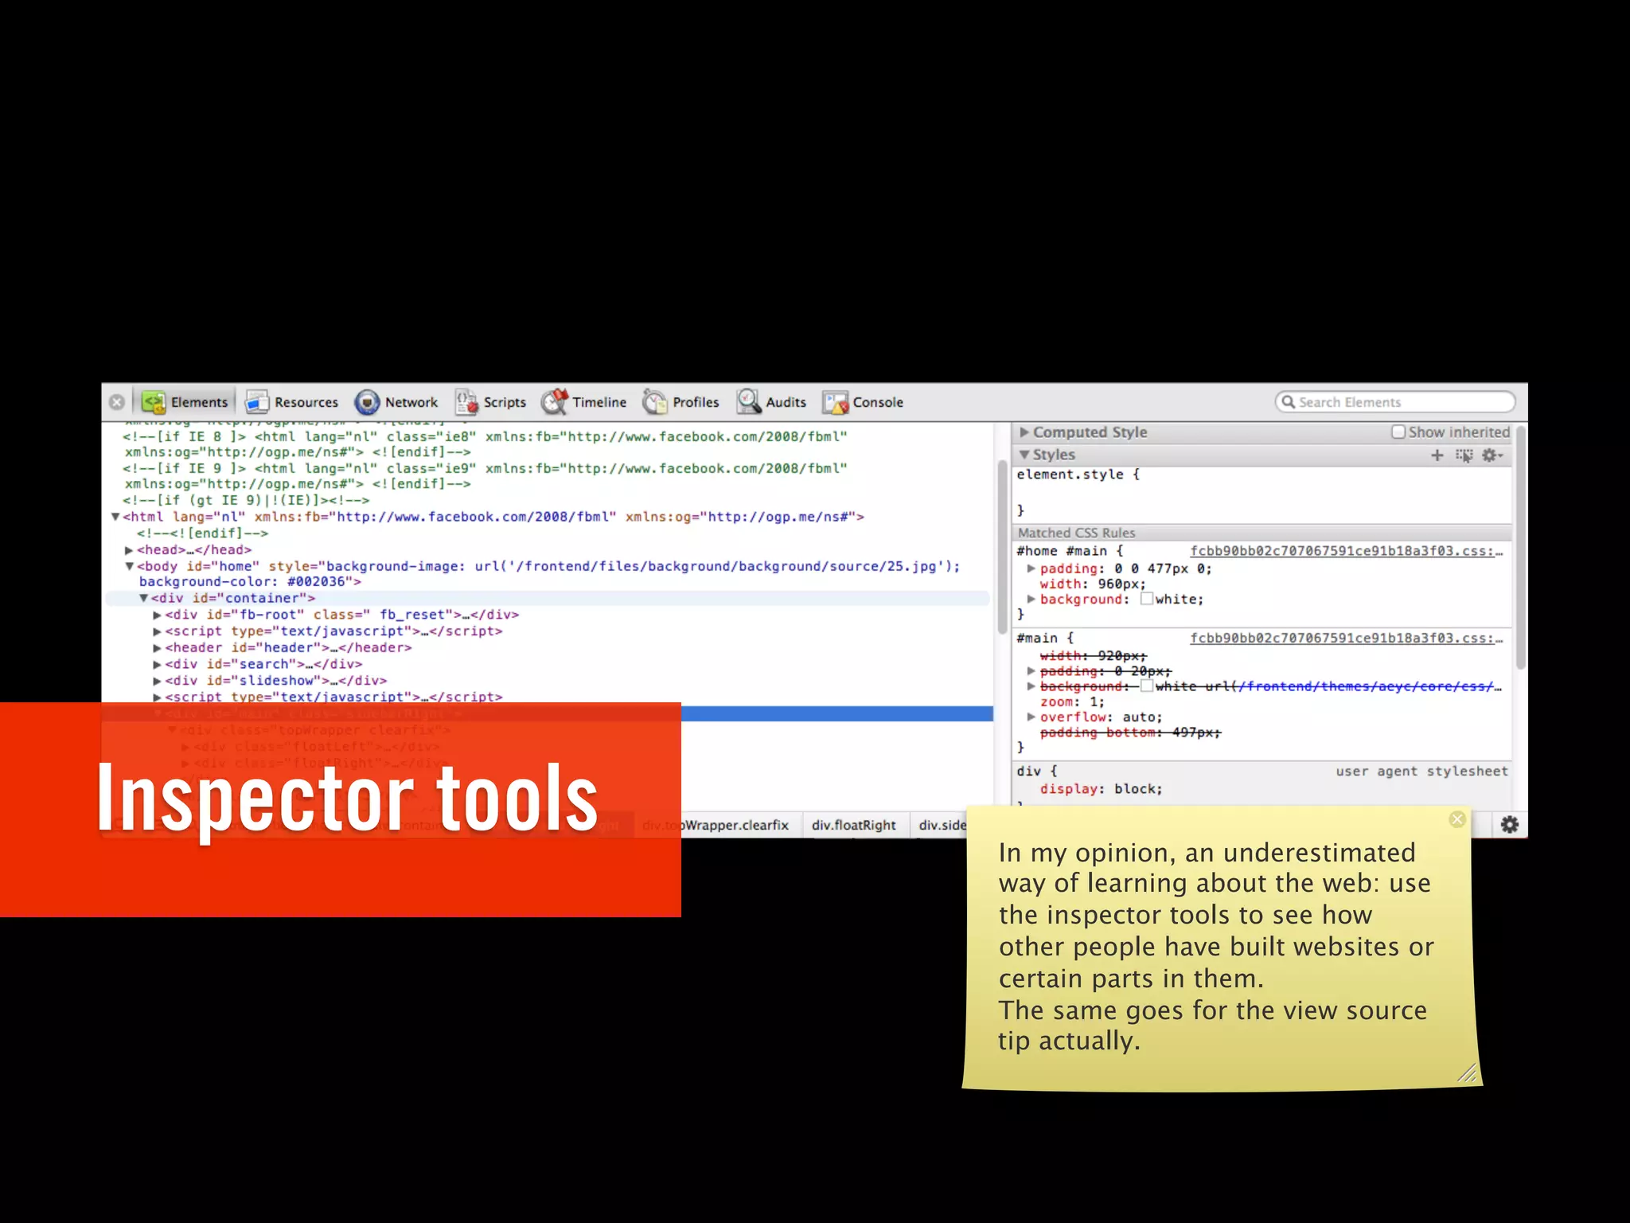Expand the div id=slideshow node
This screenshot has height=1223, width=1630.
pyautogui.click(x=158, y=682)
